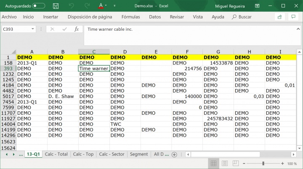Image resolution: width=303 pixels, height=169 pixels.
Task: Open the Fórmulas tab
Action: (x=130, y=17)
